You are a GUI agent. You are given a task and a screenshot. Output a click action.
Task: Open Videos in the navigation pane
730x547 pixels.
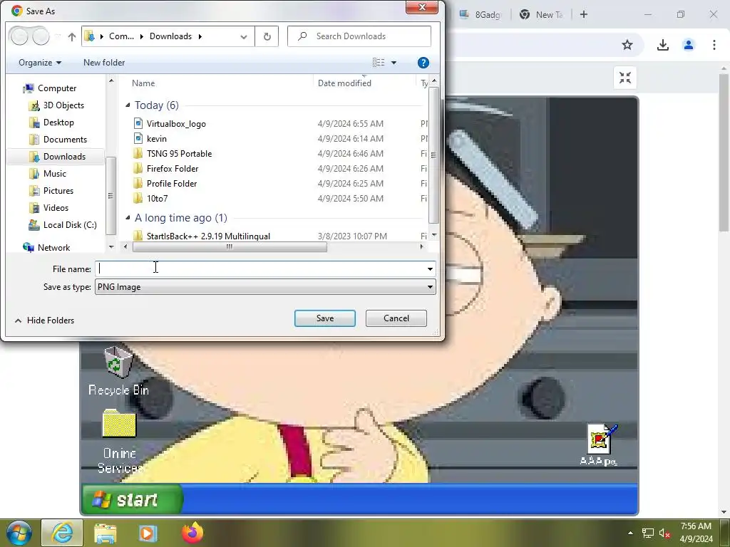(x=56, y=208)
